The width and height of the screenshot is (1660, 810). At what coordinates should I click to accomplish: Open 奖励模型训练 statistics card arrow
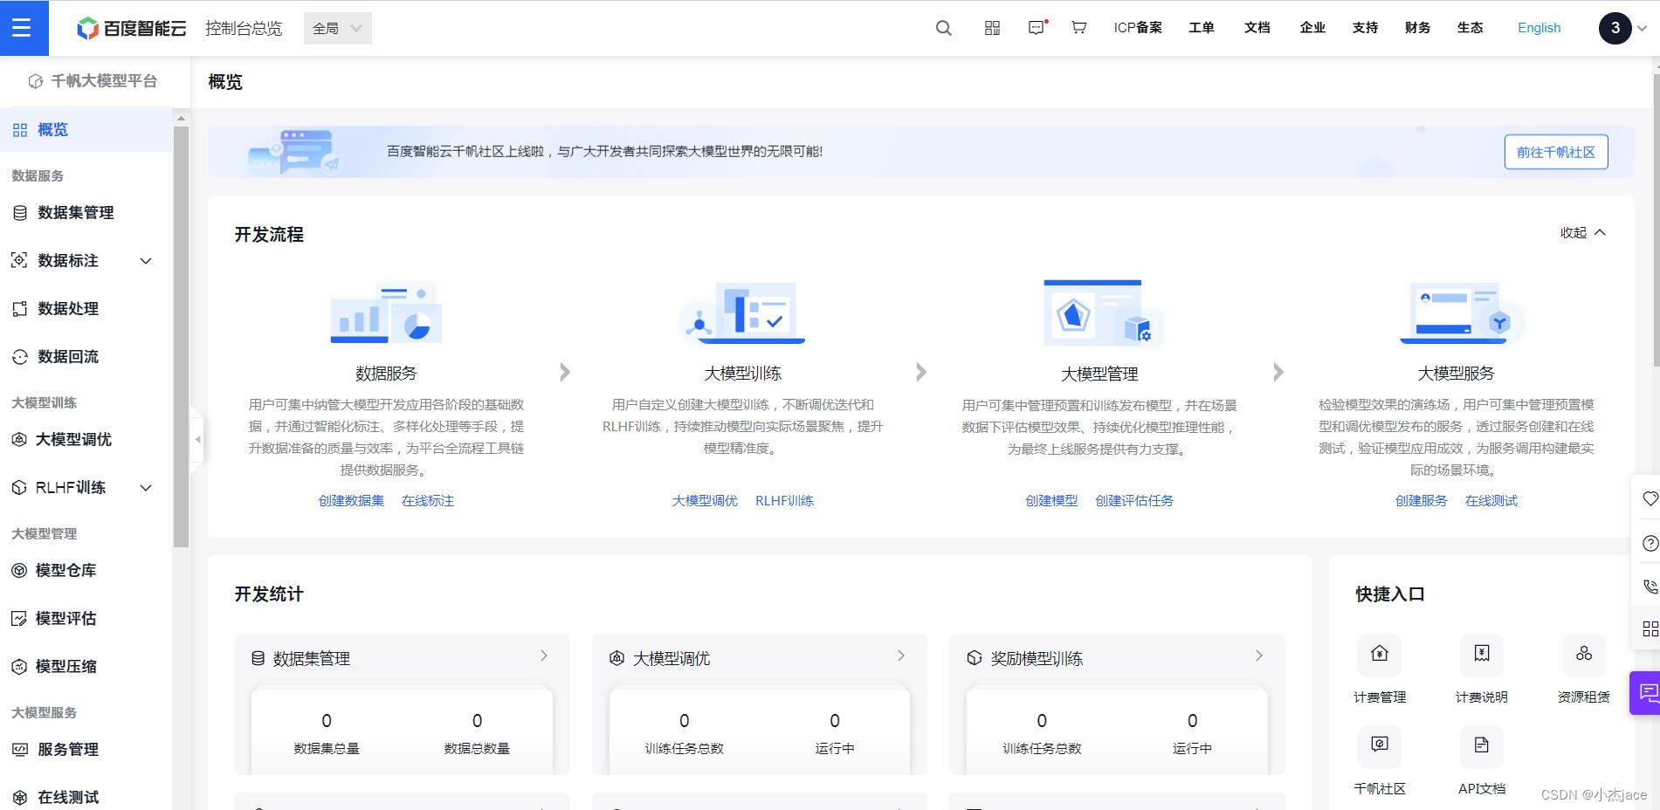(1259, 656)
